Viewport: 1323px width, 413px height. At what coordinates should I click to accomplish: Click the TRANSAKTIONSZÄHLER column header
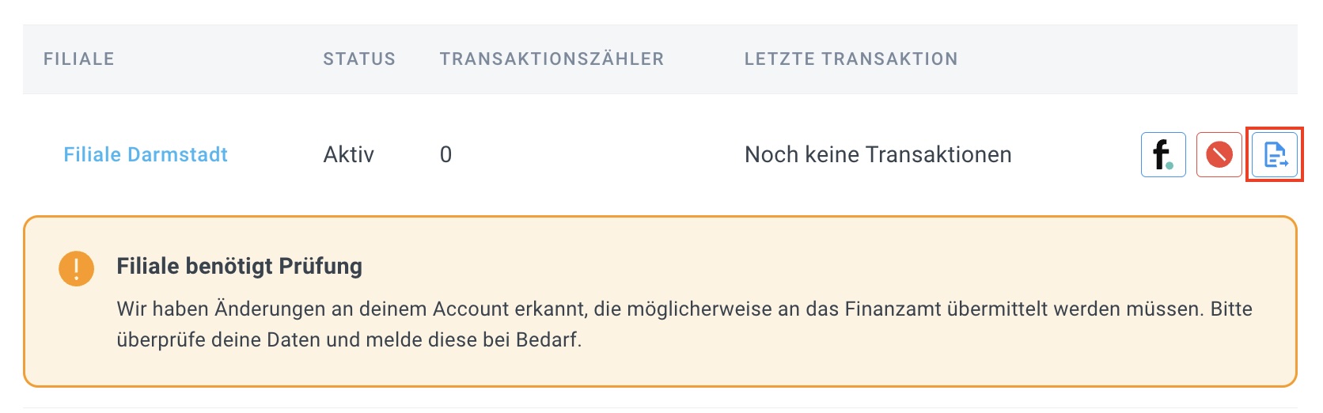pyautogui.click(x=552, y=59)
